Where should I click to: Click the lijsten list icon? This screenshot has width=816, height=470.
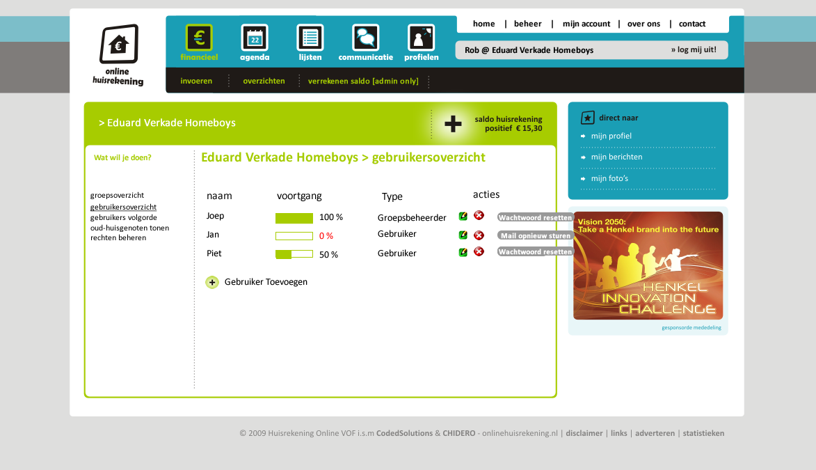pos(310,38)
